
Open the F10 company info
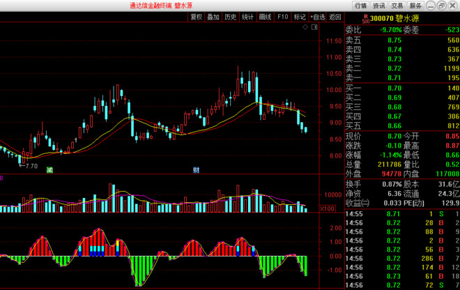[x=283, y=17]
